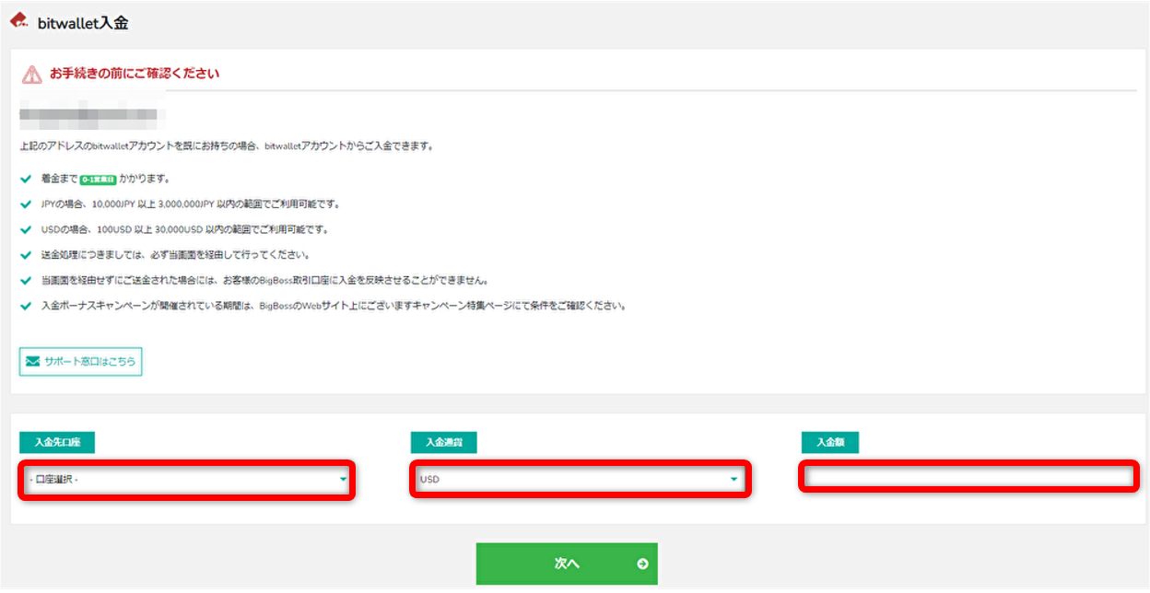Image resolution: width=1150 pixels, height=593 pixels.
Task: Click the checkmark beside 当画面を経由せずに line
Action: coord(26,280)
